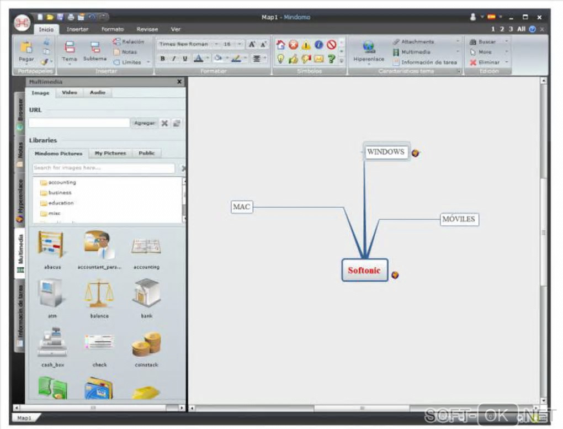
Task: Click the line color pencil swatch
Action: (236, 58)
